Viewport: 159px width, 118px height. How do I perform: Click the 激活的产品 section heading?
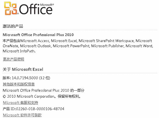click(13, 26)
